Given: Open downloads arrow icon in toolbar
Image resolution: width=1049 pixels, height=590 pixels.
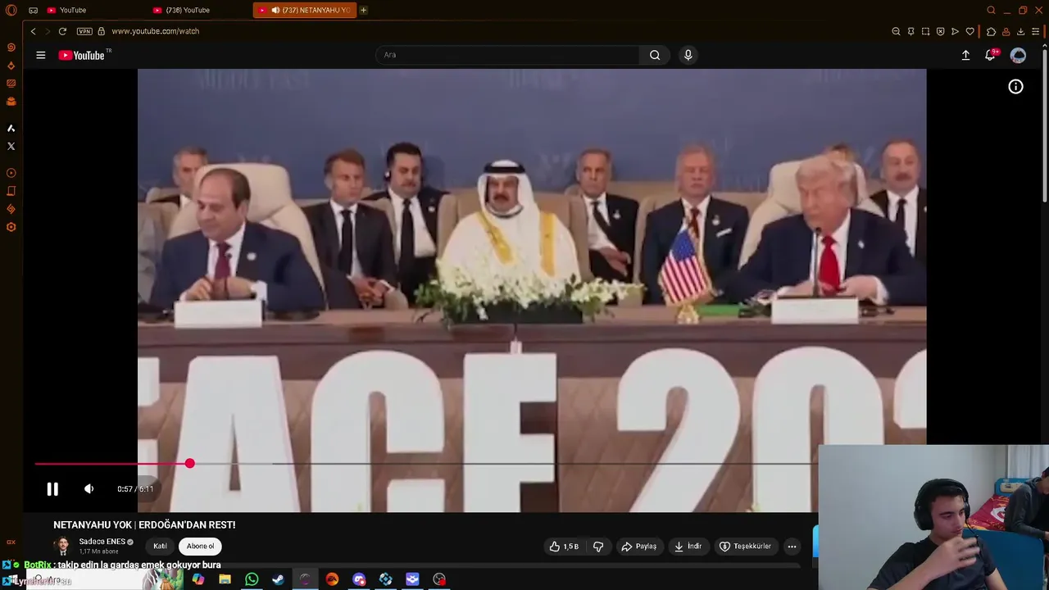Looking at the screenshot, I should [1020, 31].
